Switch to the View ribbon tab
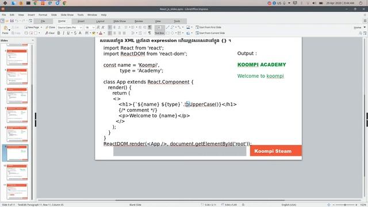The height and width of the screenshot is (207, 368). coord(158,21)
